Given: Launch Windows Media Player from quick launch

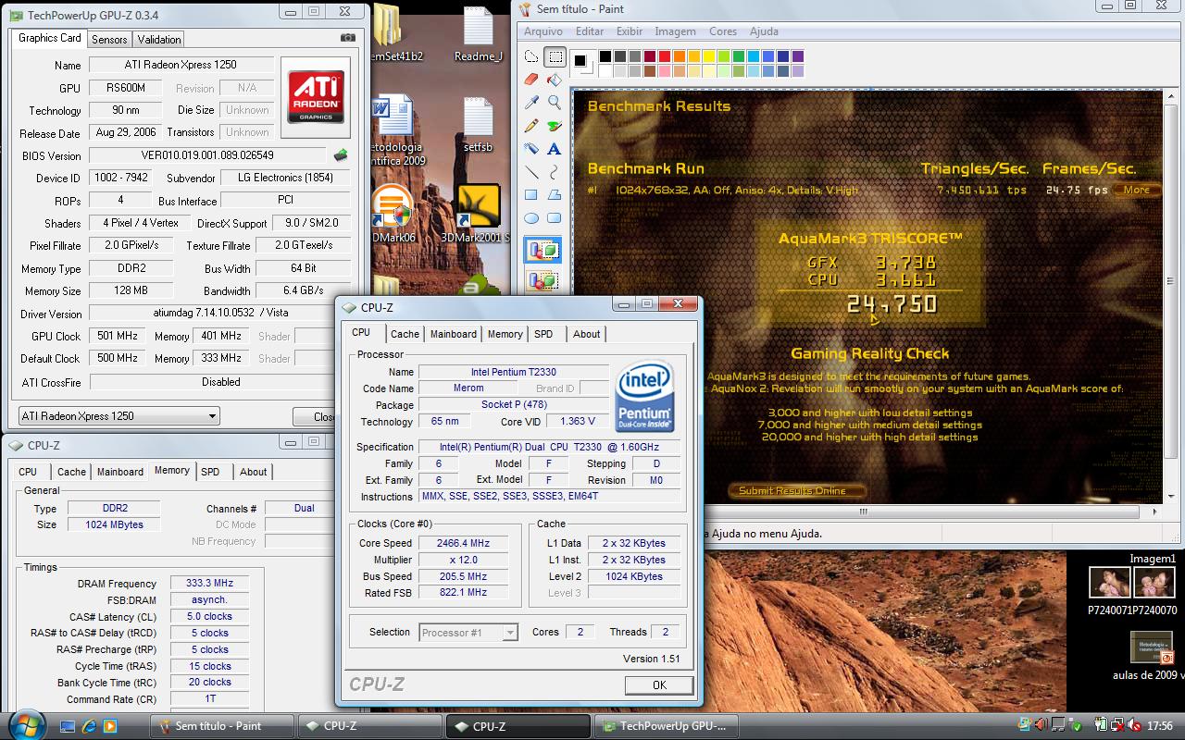Looking at the screenshot, I should pos(111,726).
